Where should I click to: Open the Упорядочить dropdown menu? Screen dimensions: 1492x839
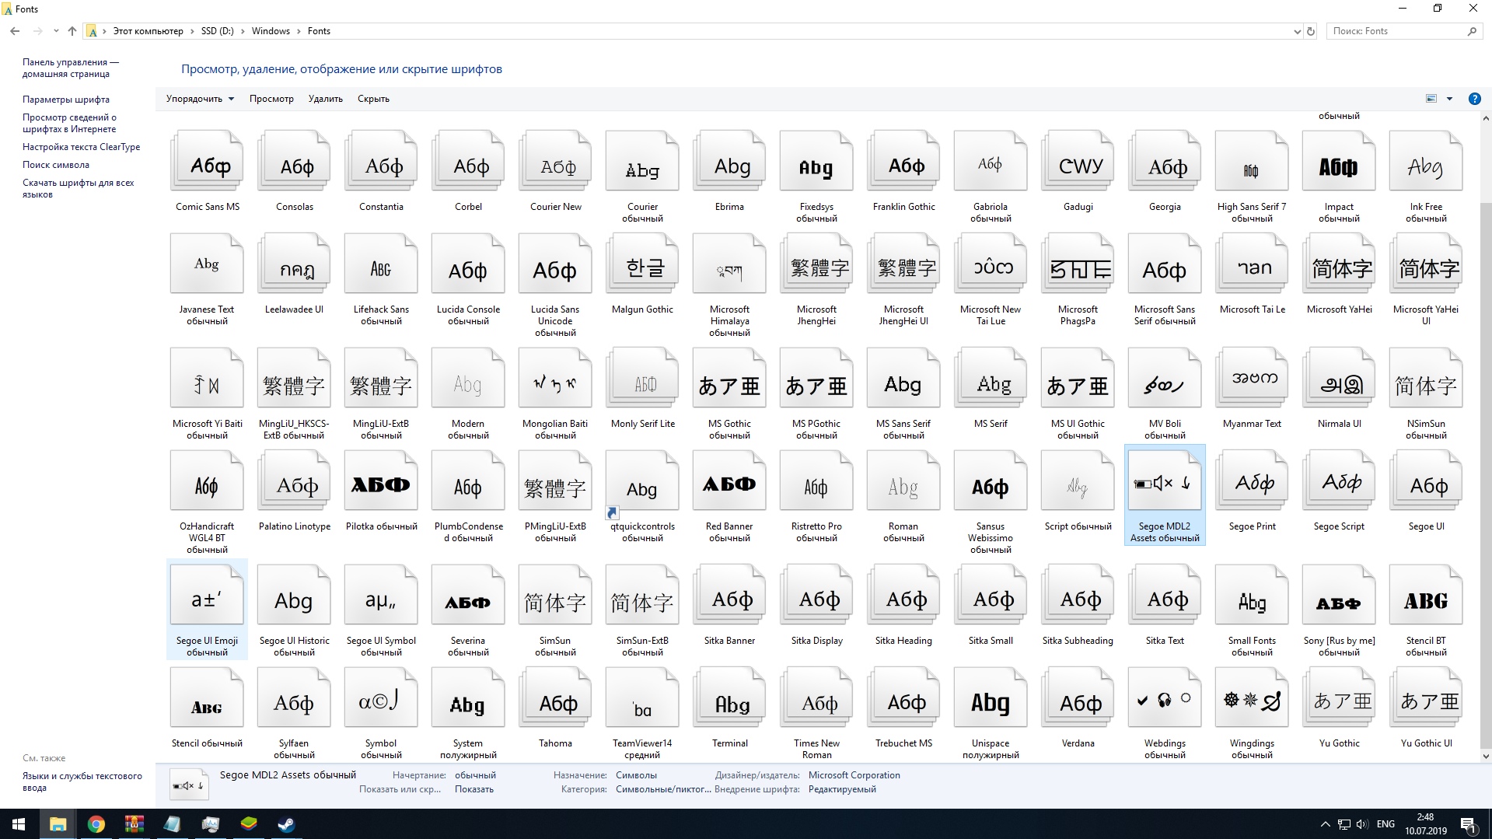tap(200, 99)
